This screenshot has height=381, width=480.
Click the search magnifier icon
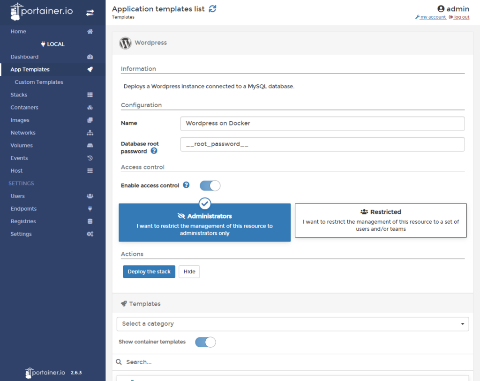point(119,362)
